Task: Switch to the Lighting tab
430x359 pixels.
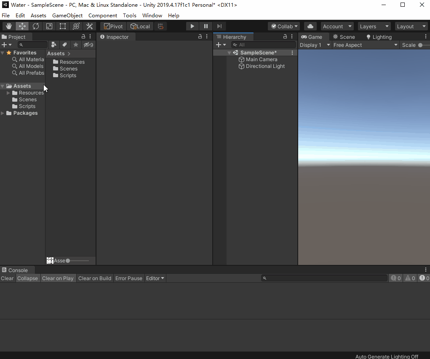Action: [x=379, y=37]
